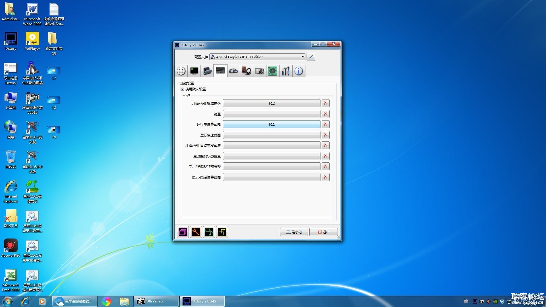
Task: Open the file explorer taskbar icon
Action: coord(124,301)
